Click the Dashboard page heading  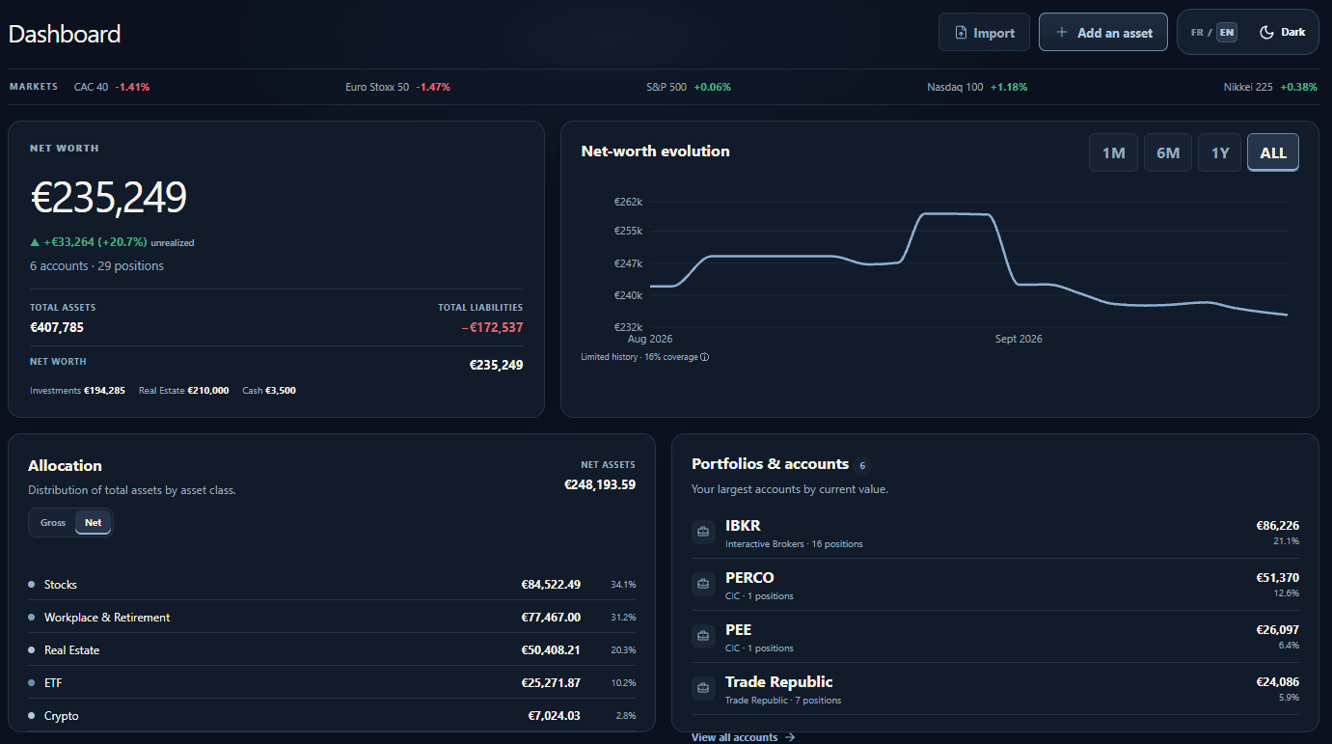[65, 34]
